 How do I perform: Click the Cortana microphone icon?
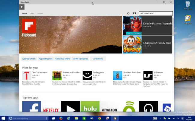point(46,118)
